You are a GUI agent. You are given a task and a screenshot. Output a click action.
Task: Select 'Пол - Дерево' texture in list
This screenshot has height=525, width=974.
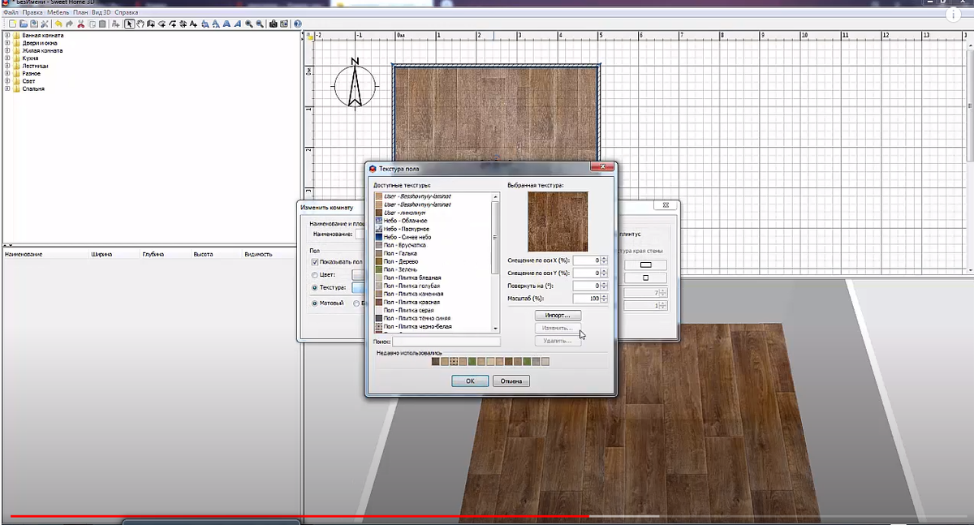pyautogui.click(x=402, y=261)
